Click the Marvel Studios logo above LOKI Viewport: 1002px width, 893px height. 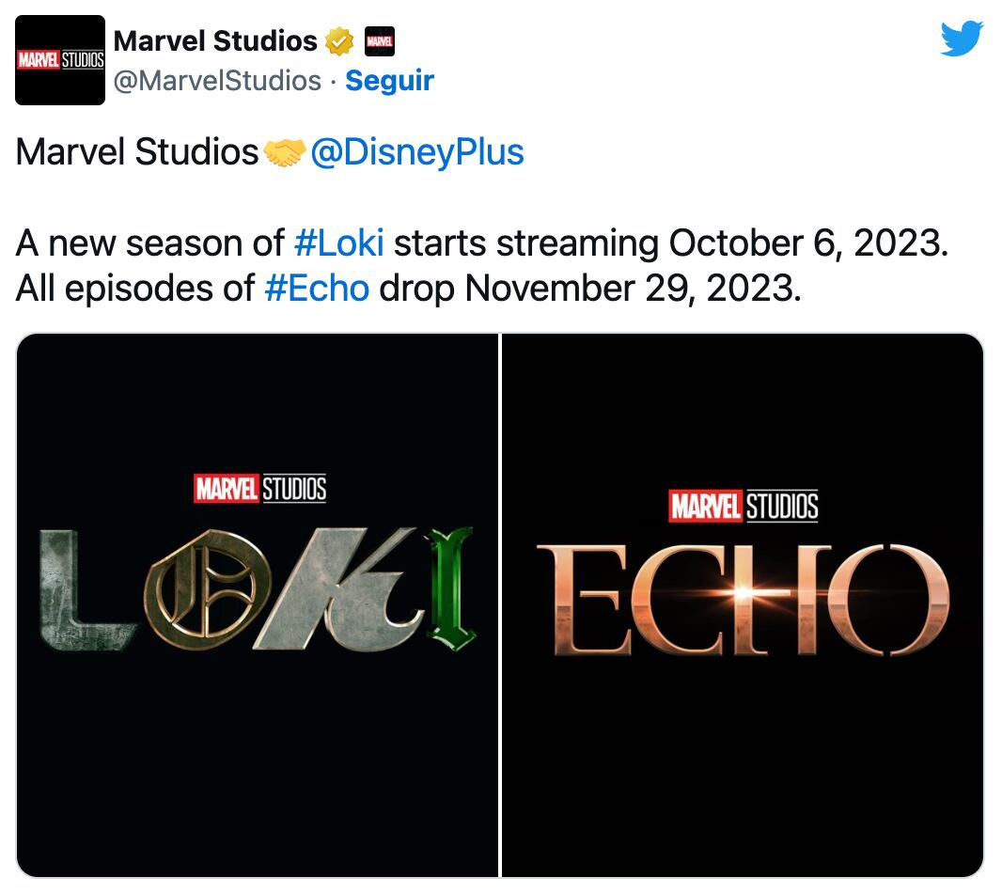point(259,489)
